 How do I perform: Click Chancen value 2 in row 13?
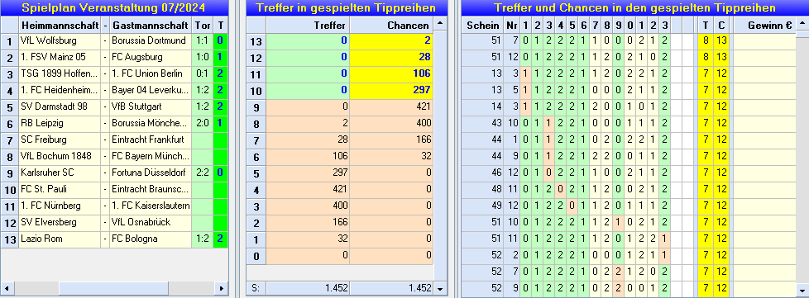pos(391,40)
